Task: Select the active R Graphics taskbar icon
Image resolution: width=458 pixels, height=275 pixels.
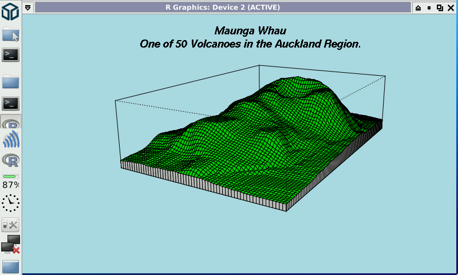Action: click(x=11, y=122)
